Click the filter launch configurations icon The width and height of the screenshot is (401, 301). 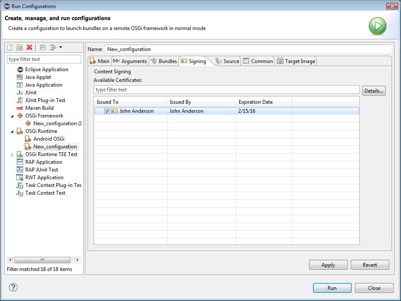click(53, 48)
